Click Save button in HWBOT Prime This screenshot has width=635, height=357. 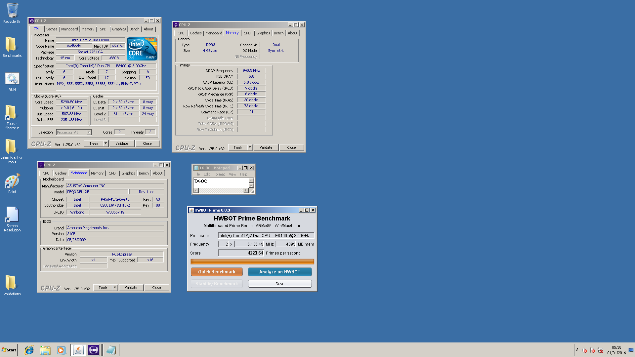(x=280, y=284)
